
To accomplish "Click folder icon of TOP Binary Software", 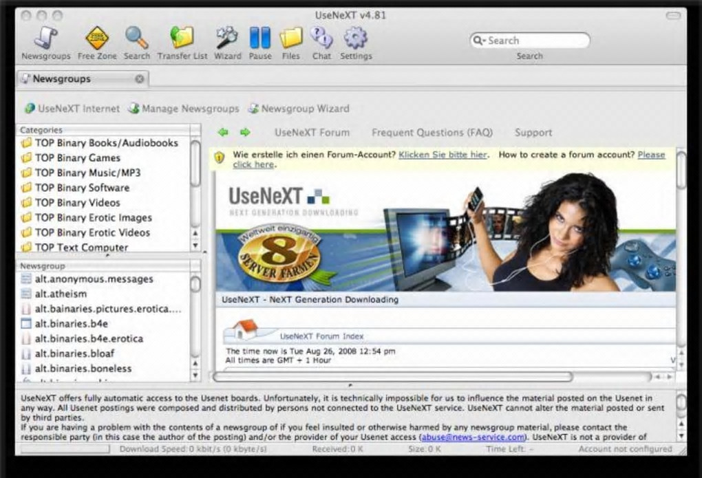I will pos(27,188).
